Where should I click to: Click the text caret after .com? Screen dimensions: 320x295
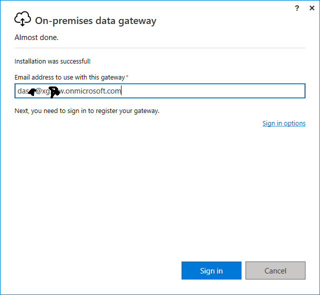point(121,91)
